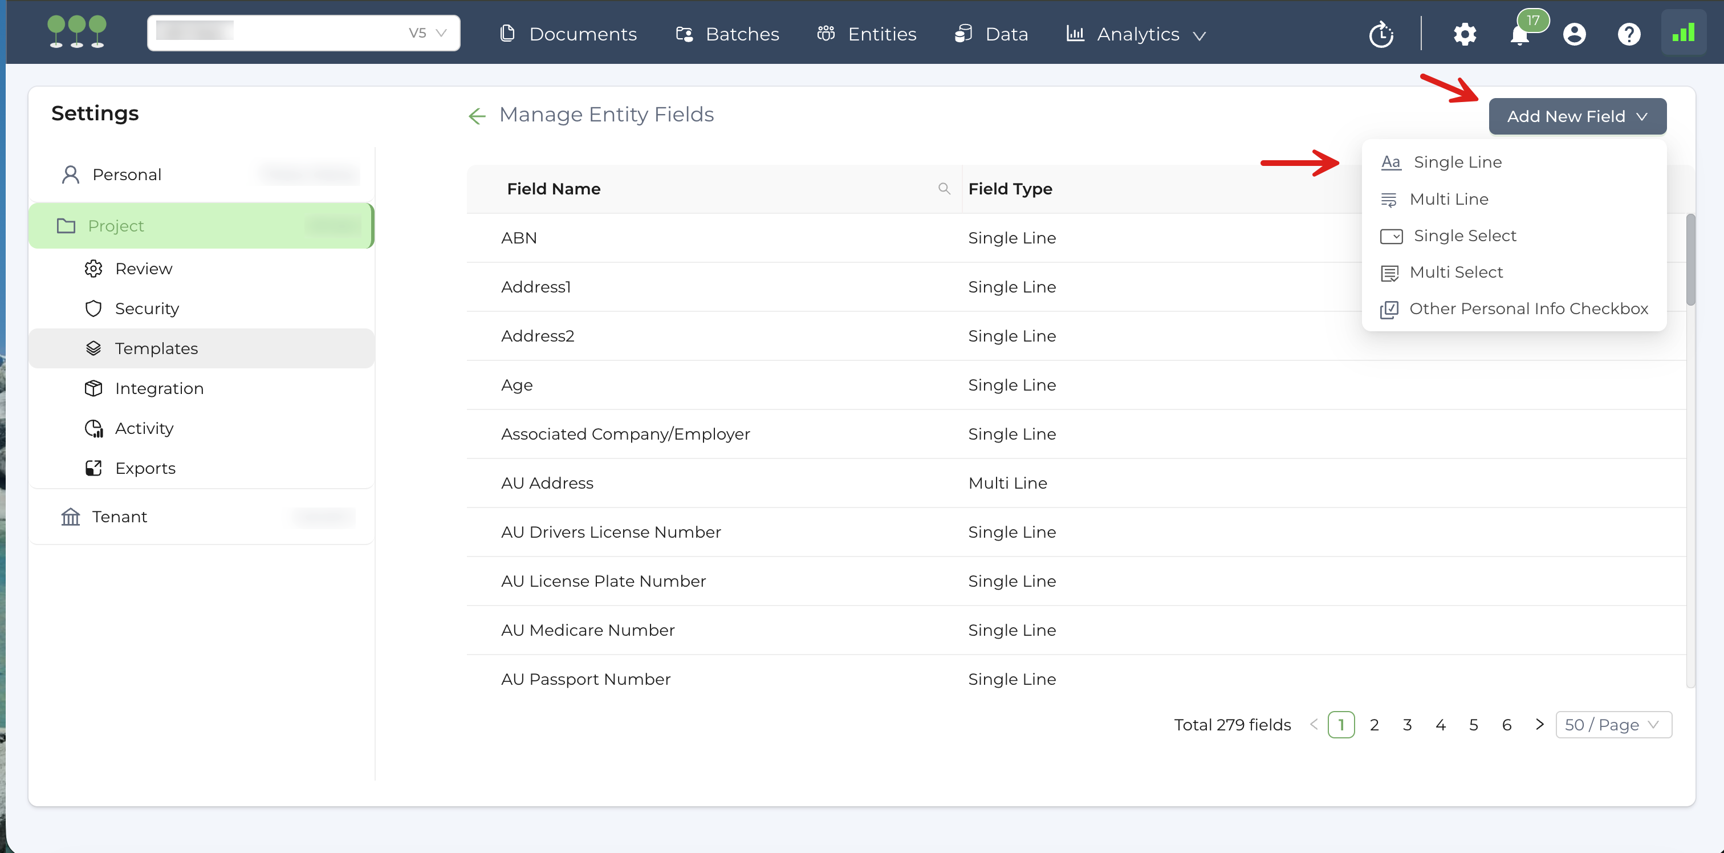Select Single Line field type option

1457,162
